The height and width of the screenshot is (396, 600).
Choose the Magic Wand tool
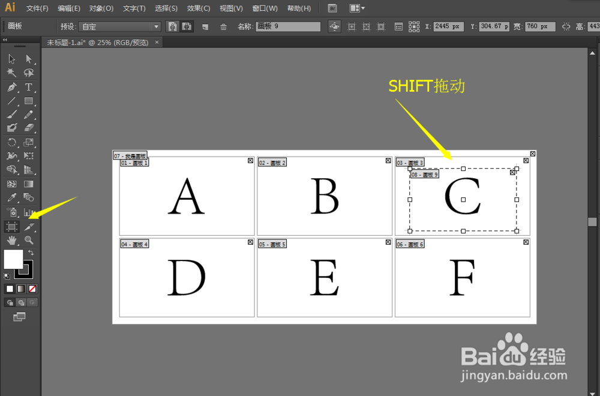click(11, 73)
